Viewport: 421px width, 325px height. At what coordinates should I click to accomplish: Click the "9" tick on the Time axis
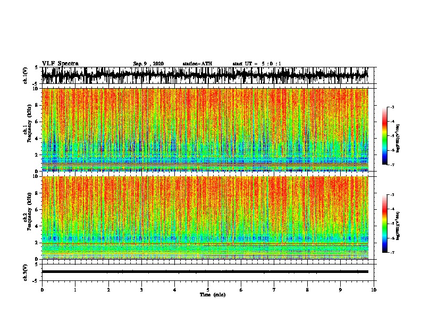(x=340, y=290)
